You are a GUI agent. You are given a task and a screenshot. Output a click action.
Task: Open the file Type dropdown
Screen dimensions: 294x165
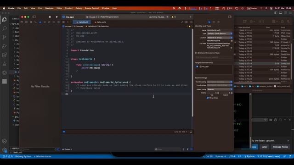coord(220,33)
